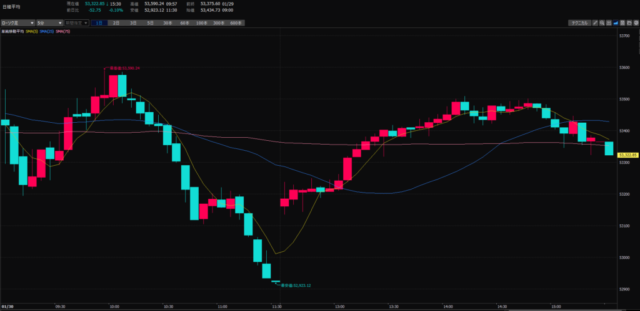Viewport: 640px width, 311px height.
Task: Click the candlestick comparison chart icon
Action: (609, 23)
